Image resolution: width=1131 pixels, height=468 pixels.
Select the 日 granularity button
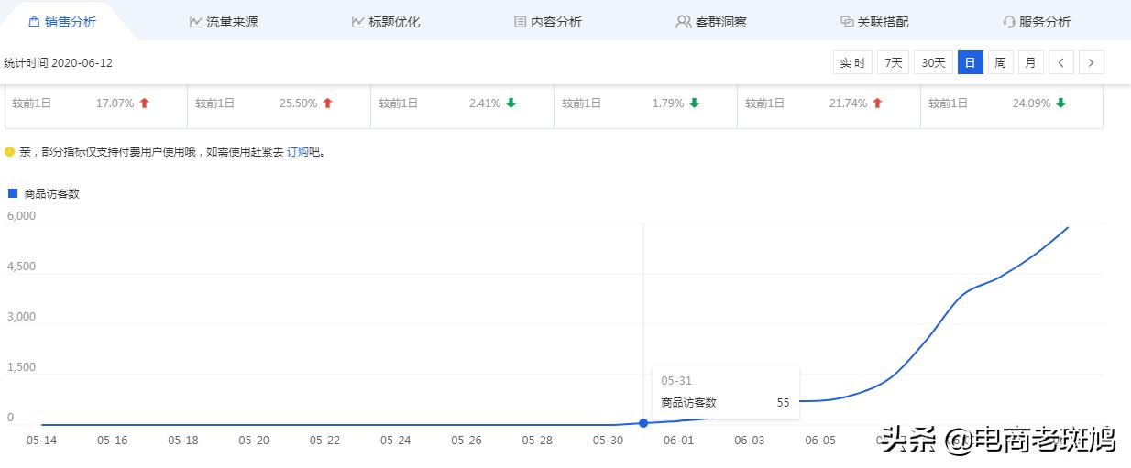[970, 62]
